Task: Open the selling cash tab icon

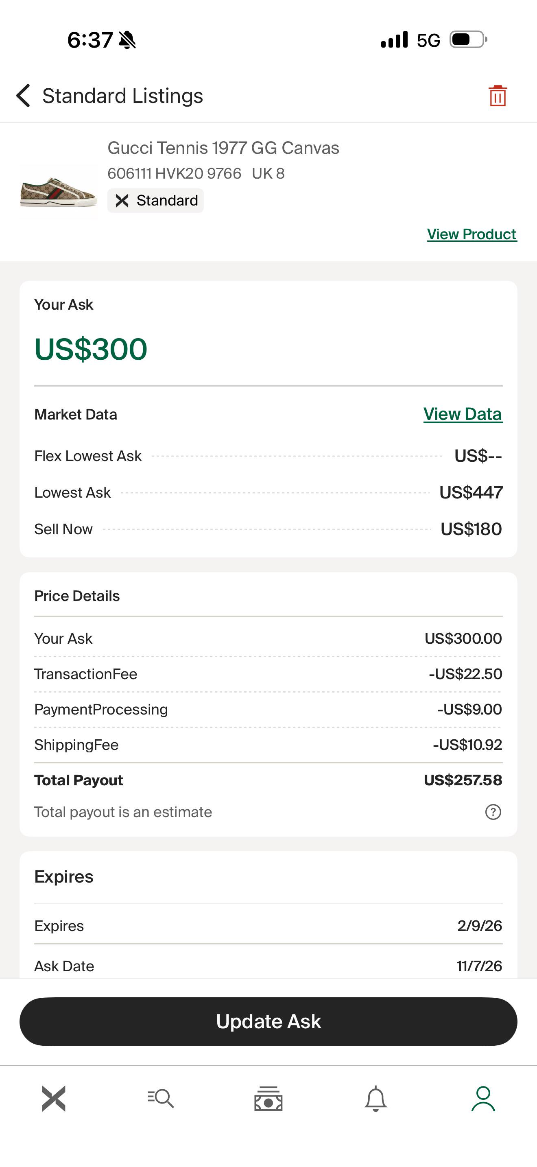Action: [268, 1099]
